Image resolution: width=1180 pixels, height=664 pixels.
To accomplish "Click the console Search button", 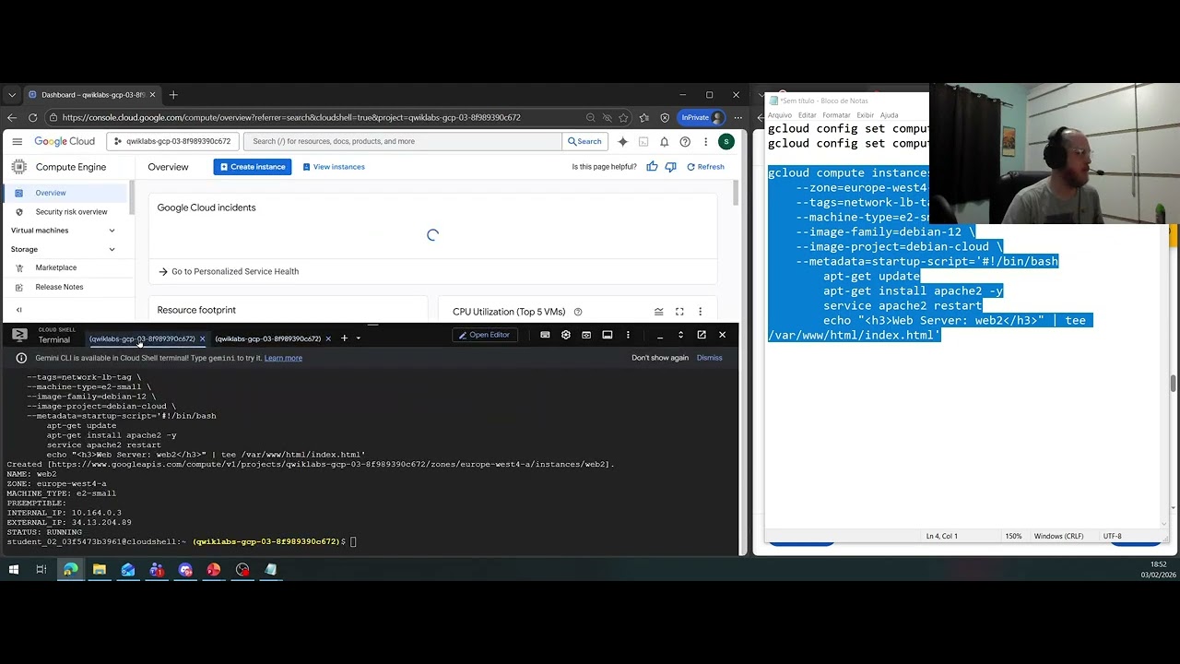I will tap(584, 141).
